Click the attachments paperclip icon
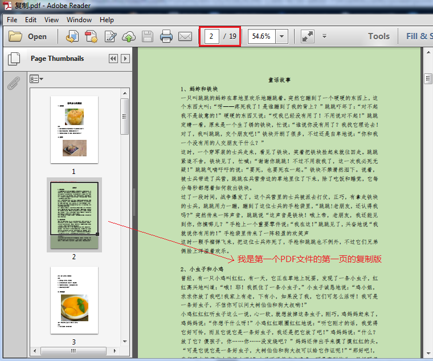 click(x=14, y=83)
